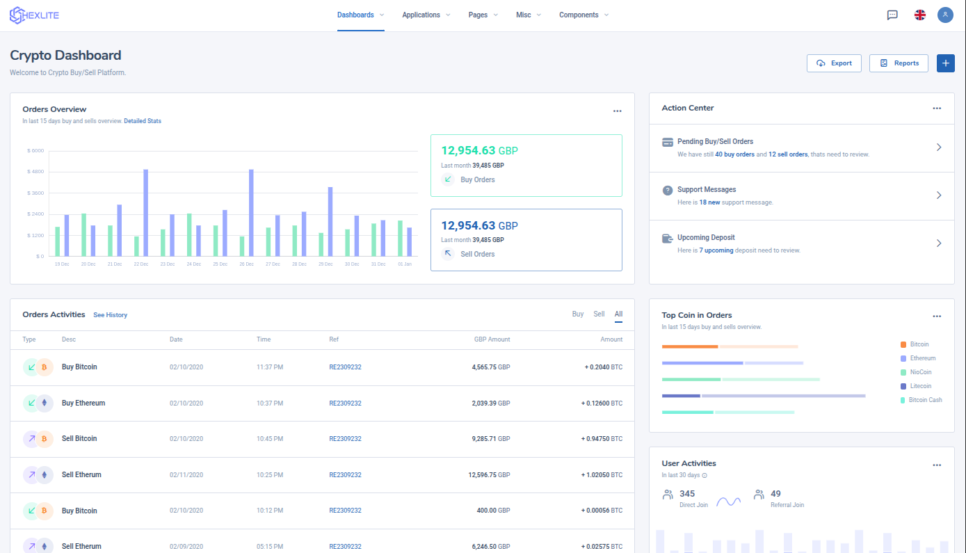This screenshot has width=966, height=553.
Task: Click the Bitcoin orange progress bar
Action: 689,346
